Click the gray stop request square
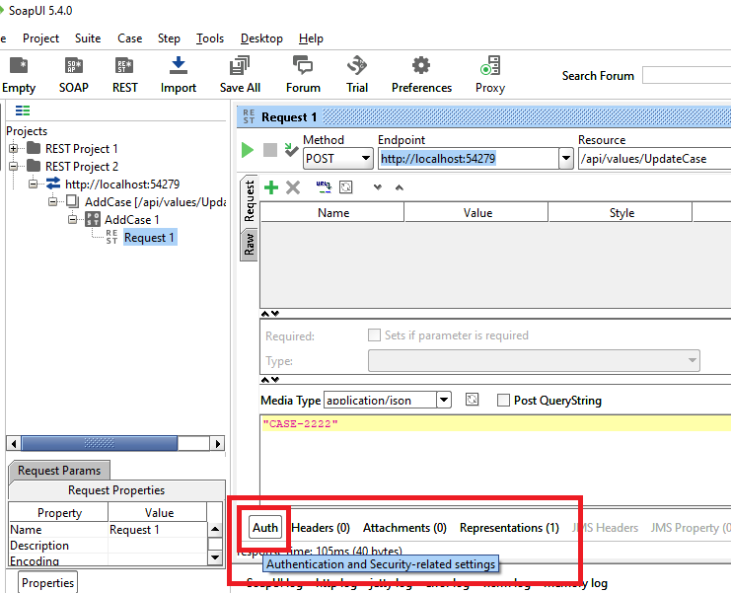This screenshot has width=731, height=593. [x=270, y=150]
